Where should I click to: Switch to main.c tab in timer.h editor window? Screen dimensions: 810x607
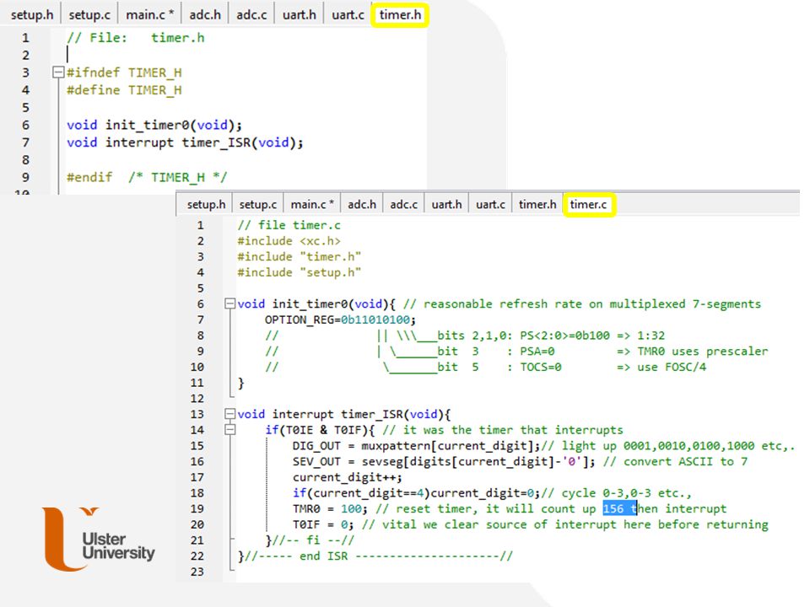(149, 14)
